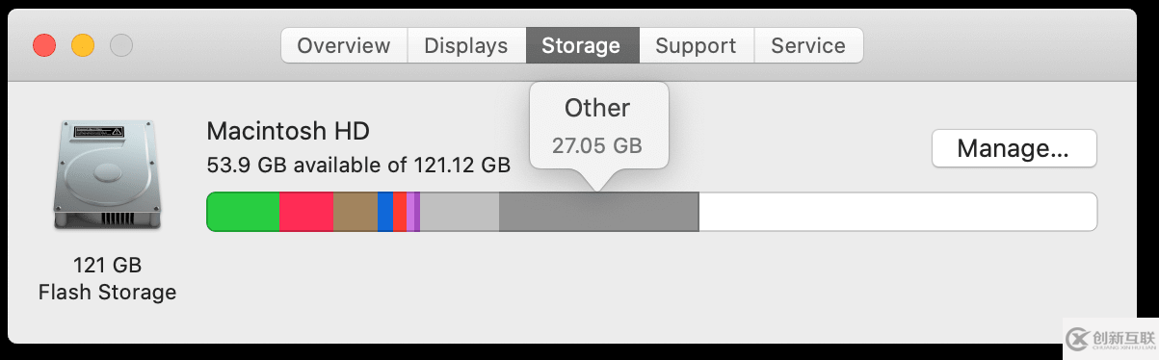
Task: Click the Manage... button
Action: 1014,148
